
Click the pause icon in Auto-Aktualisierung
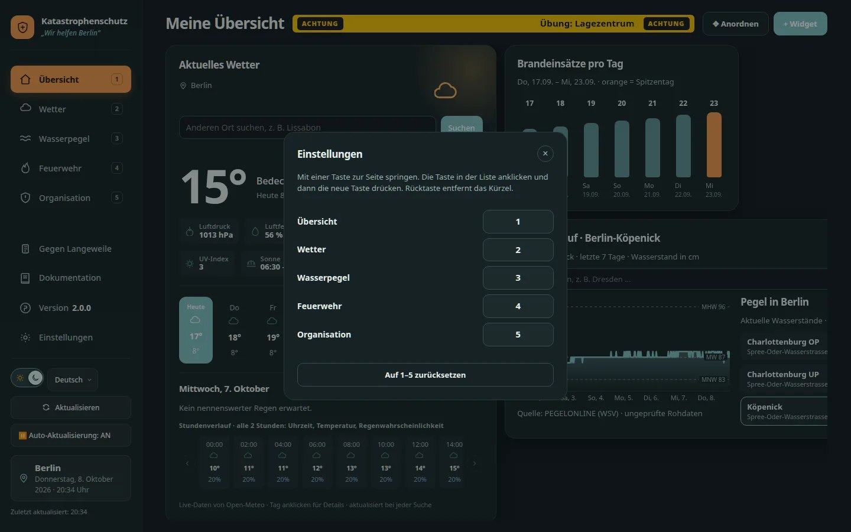pos(22,436)
